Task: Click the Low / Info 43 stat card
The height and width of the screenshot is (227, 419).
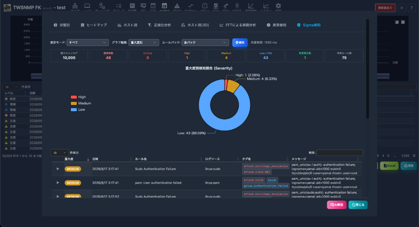Action: 266,56
